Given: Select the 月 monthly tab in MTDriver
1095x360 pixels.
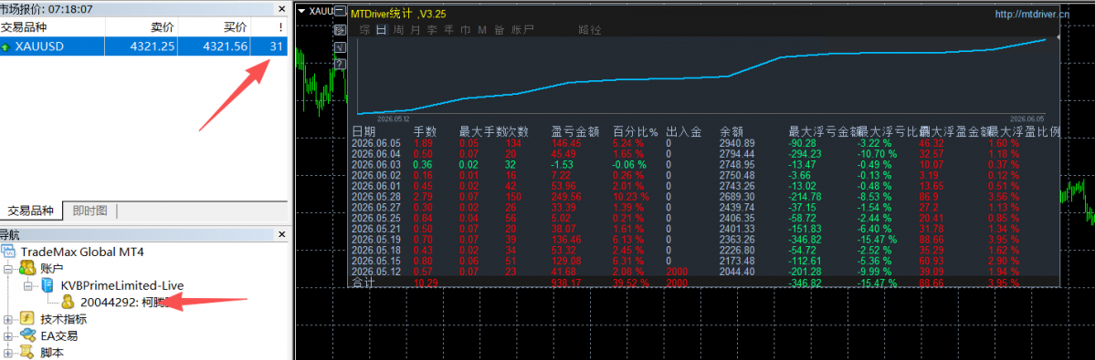Looking at the screenshot, I should click(415, 30).
